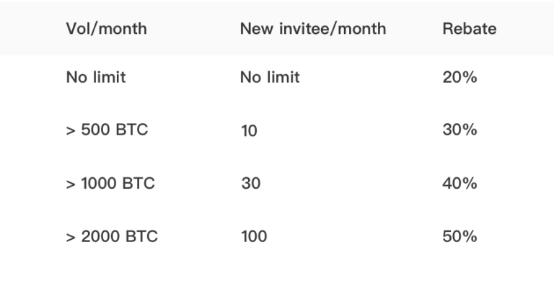
Task: Click the 50% rebate value
Action: click(460, 236)
